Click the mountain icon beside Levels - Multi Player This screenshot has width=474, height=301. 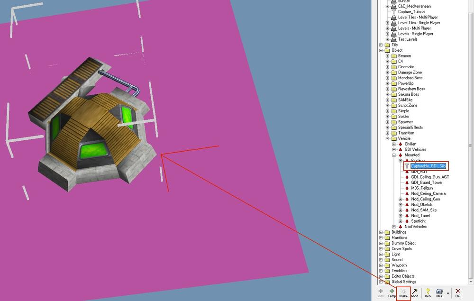(393, 28)
